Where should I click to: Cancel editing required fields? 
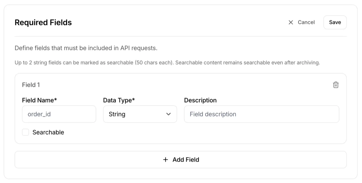pyautogui.click(x=306, y=22)
